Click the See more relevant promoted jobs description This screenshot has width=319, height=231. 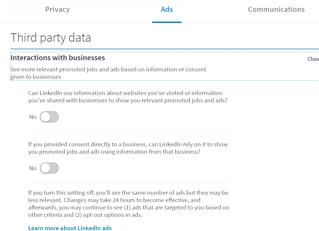(108, 73)
